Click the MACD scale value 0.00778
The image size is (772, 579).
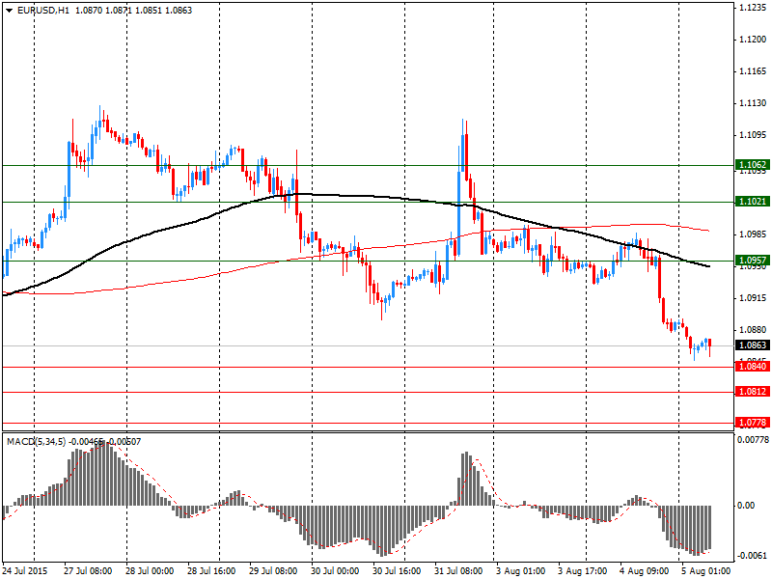(x=753, y=439)
